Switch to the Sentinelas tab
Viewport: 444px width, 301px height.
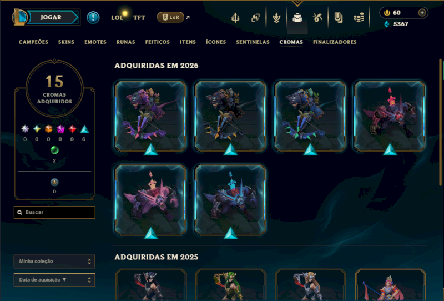[x=253, y=42]
